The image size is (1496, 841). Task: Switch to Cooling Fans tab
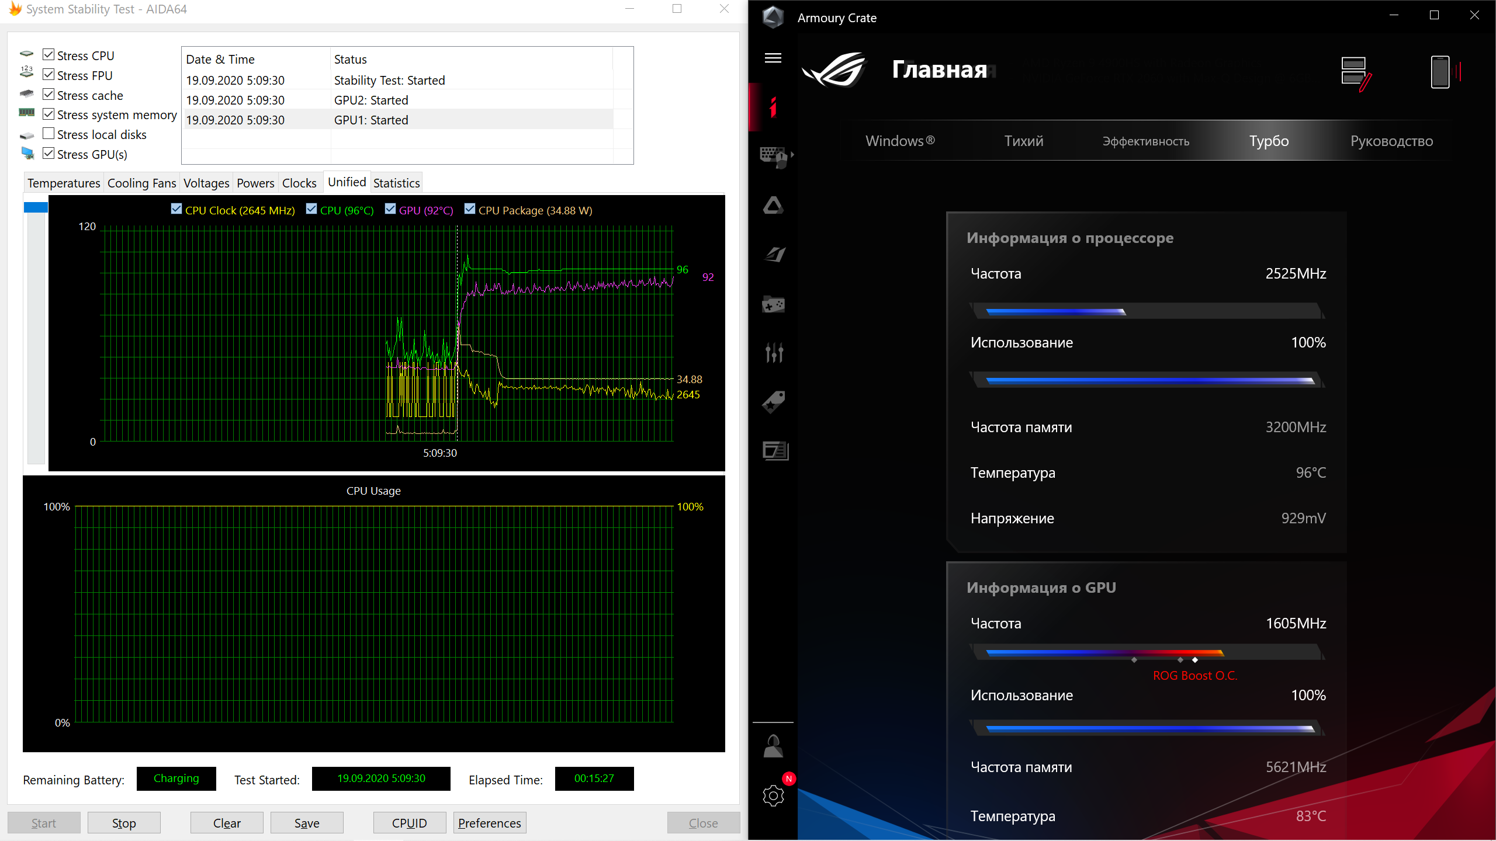(141, 183)
